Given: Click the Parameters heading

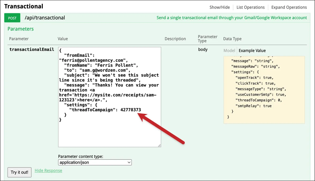Looking at the screenshot, I should click(x=20, y=29).
